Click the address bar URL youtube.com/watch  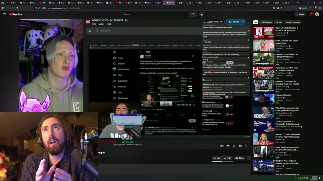click(x=64, y=8)
